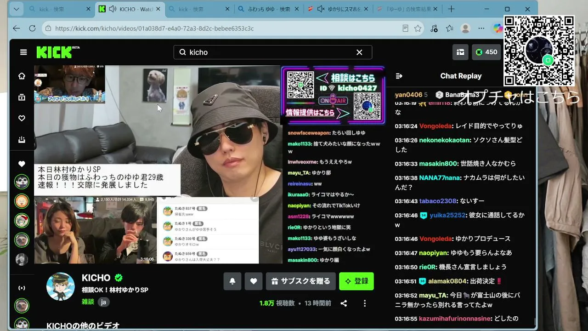Open first followed channel avatar in sidebar

pyautogui.click(x=22, y=182)
